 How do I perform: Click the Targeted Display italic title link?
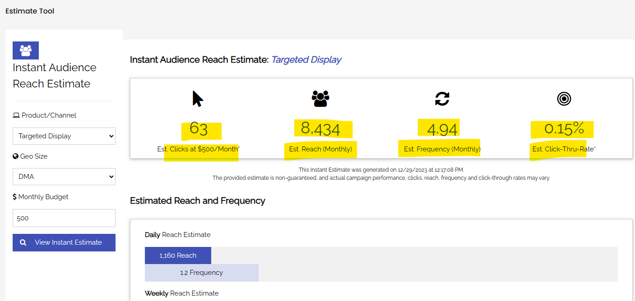(306, 59)
